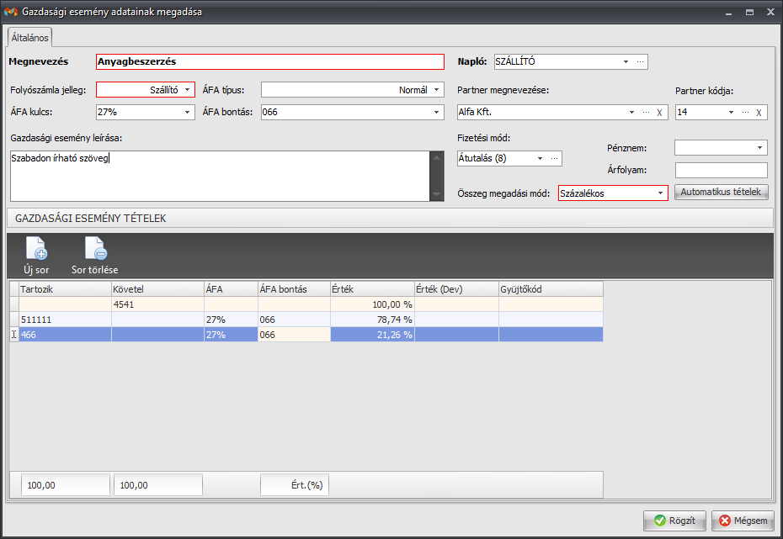Click the description text box scrollbar
The image size is (783, 539).
click(x=435, y=176)
